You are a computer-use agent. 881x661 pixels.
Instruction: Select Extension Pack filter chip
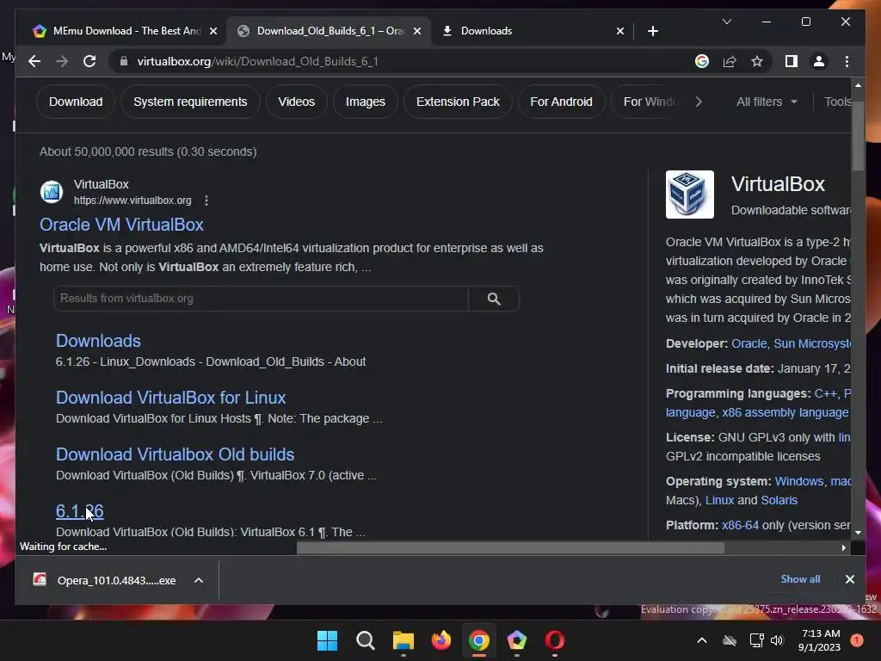[458, 102]
